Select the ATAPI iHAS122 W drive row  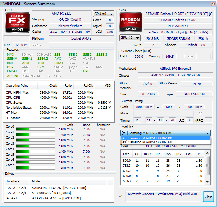(59, 198)
